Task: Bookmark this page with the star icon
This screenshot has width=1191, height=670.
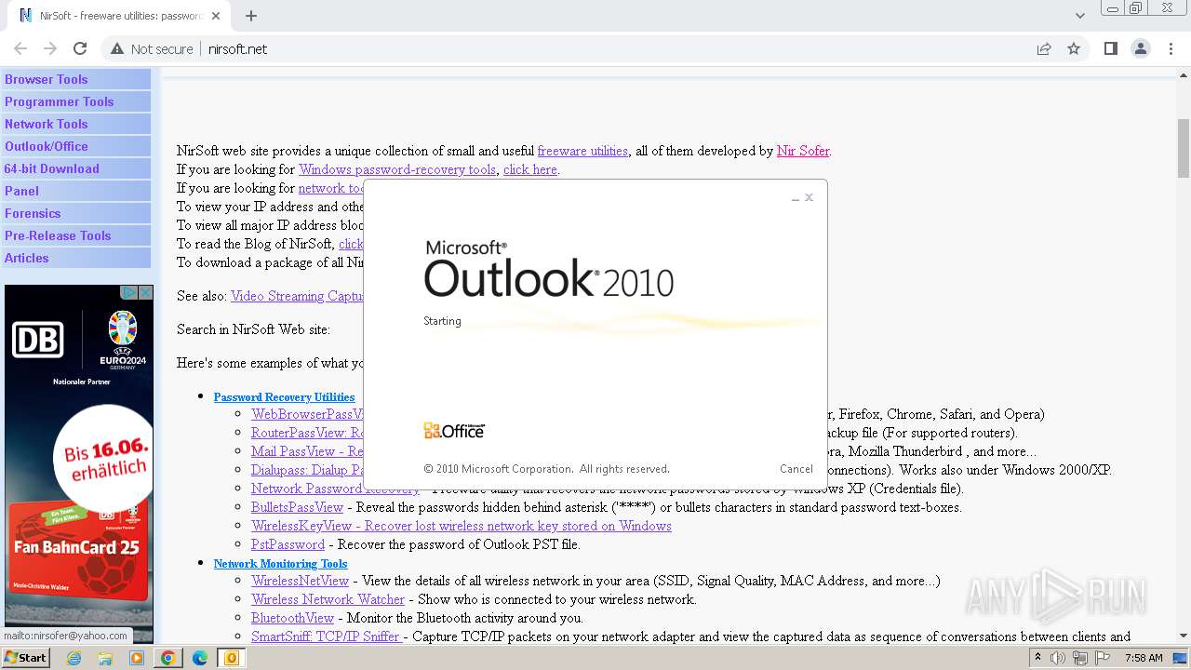Action: (1074, 48)
